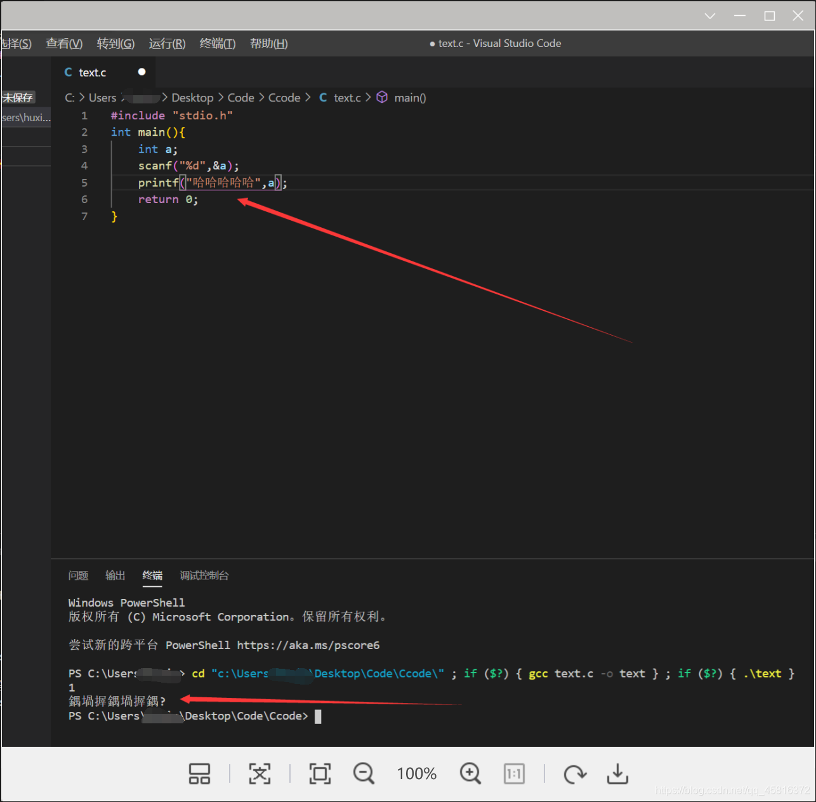This screenshot has height=802, width=816.
Task: Click the 1:1 actual size icon
Action: [x=514, y=774]
